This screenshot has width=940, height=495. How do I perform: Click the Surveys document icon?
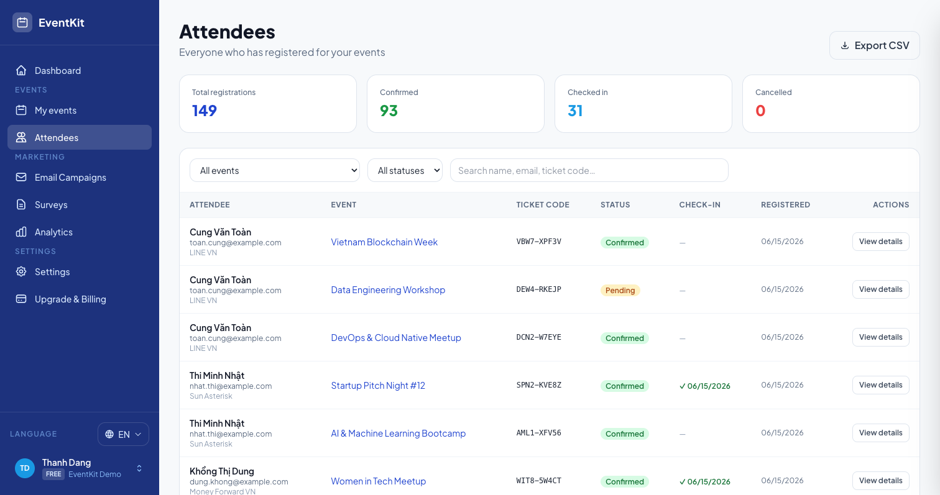[21, 204]
